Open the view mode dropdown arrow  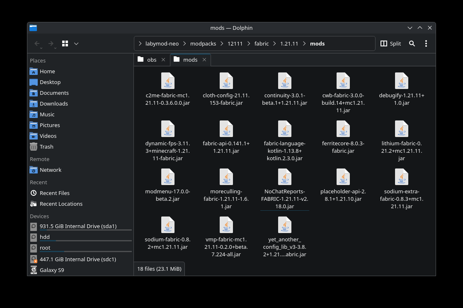coord(76,43)
